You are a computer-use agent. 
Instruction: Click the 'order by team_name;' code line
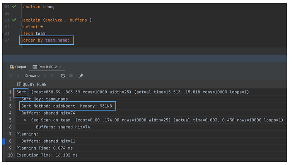(x=46, y=40)
